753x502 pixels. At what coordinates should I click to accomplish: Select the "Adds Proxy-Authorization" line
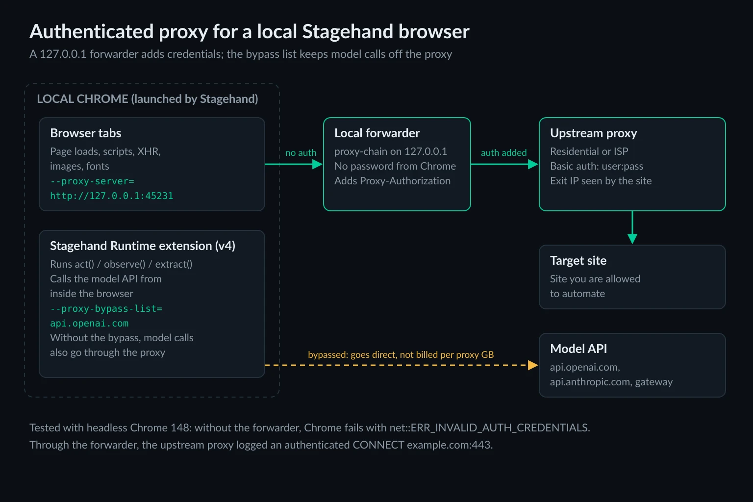point(393,181)
